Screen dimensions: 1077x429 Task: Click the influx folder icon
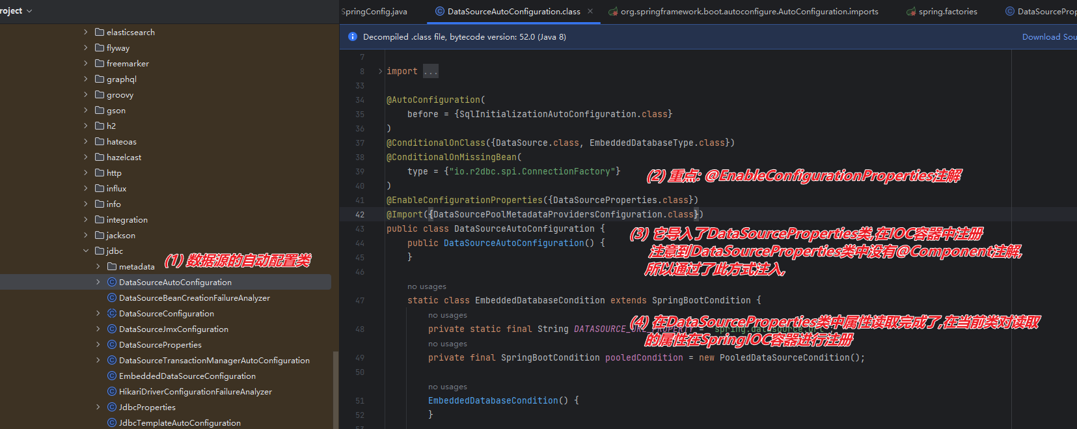100,188
